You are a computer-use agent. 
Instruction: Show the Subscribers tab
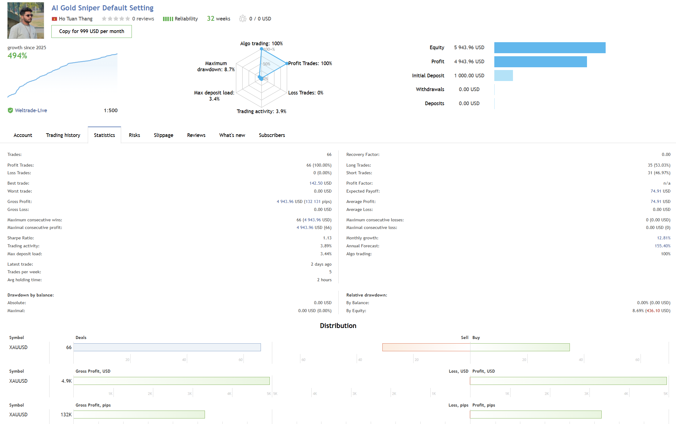tap(272, 135)
